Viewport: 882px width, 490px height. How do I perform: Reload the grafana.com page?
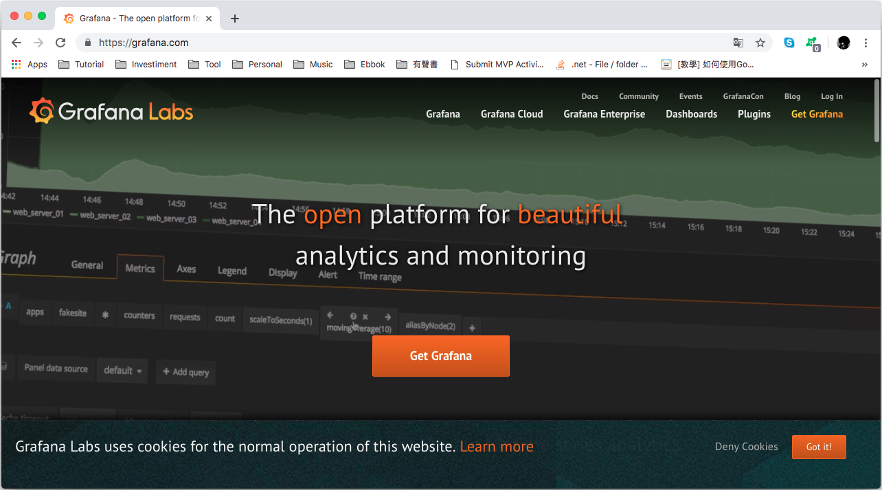(60, 43)
